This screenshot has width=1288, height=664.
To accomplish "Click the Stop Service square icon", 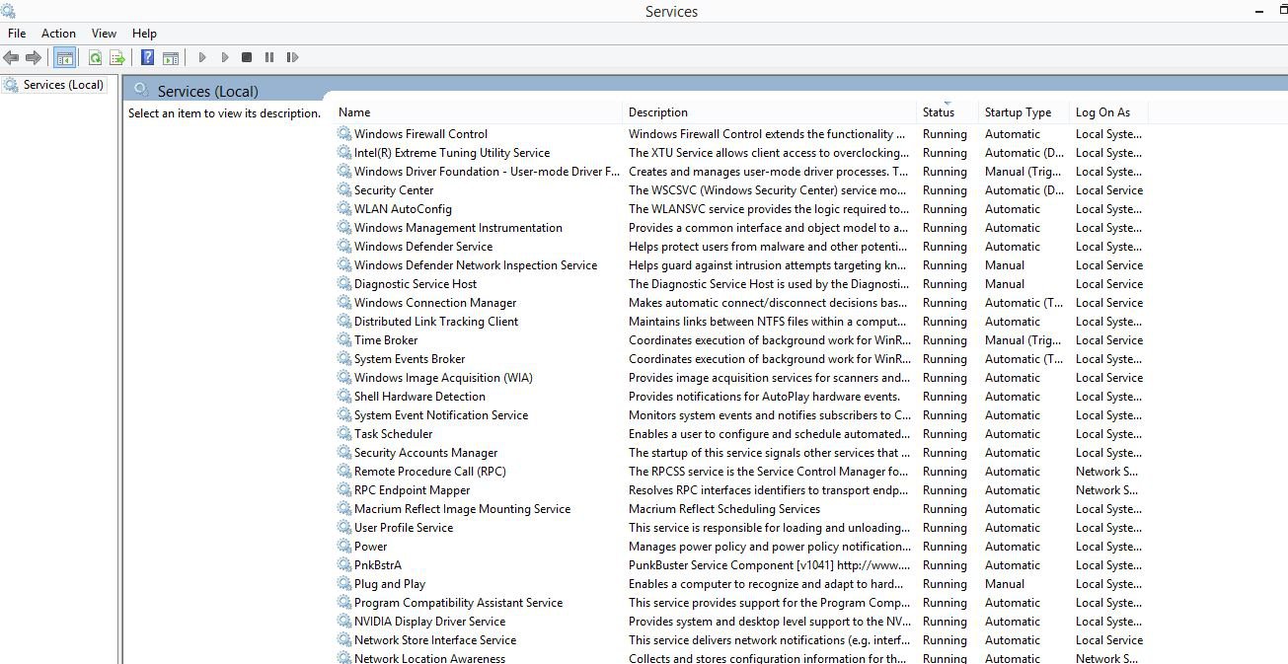I will point(247,58).
